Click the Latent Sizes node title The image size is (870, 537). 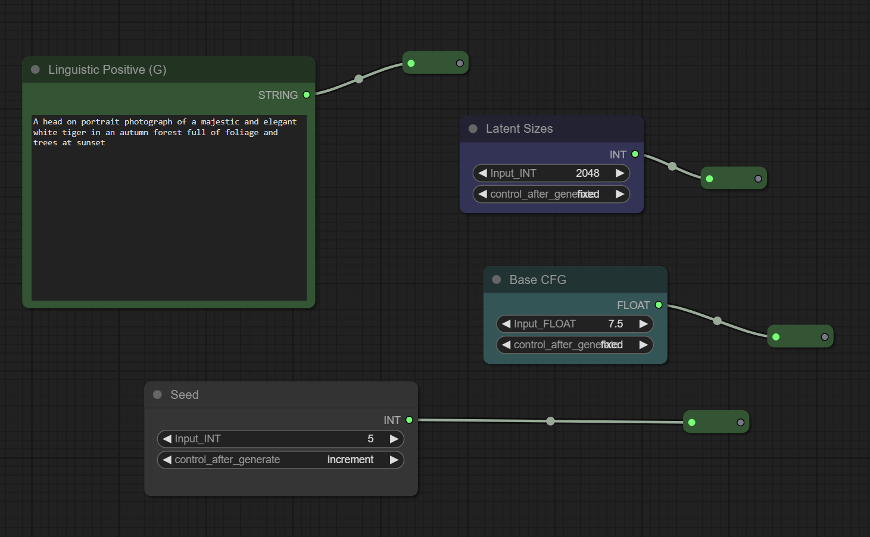click(519, 129)
